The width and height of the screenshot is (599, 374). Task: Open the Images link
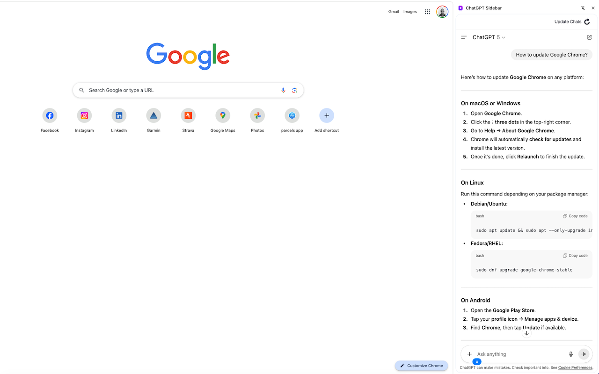coord(410,12)
